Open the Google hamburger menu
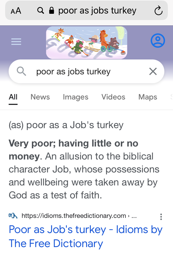 tap(16, 42)
